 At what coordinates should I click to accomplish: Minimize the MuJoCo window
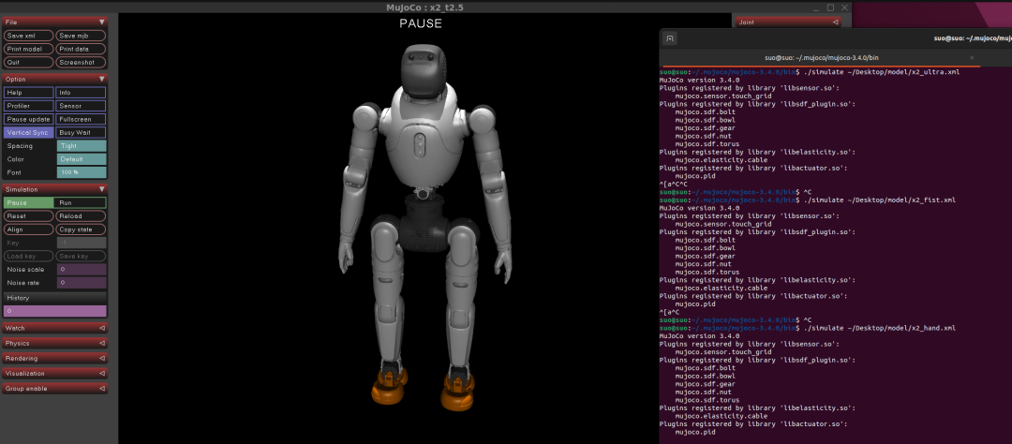click(816, 7)
